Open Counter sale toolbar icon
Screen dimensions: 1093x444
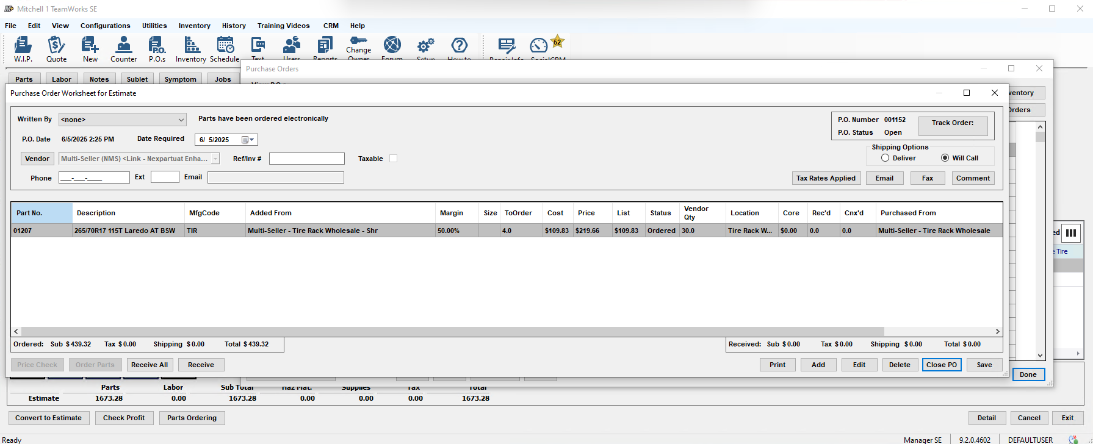(123, 49)
